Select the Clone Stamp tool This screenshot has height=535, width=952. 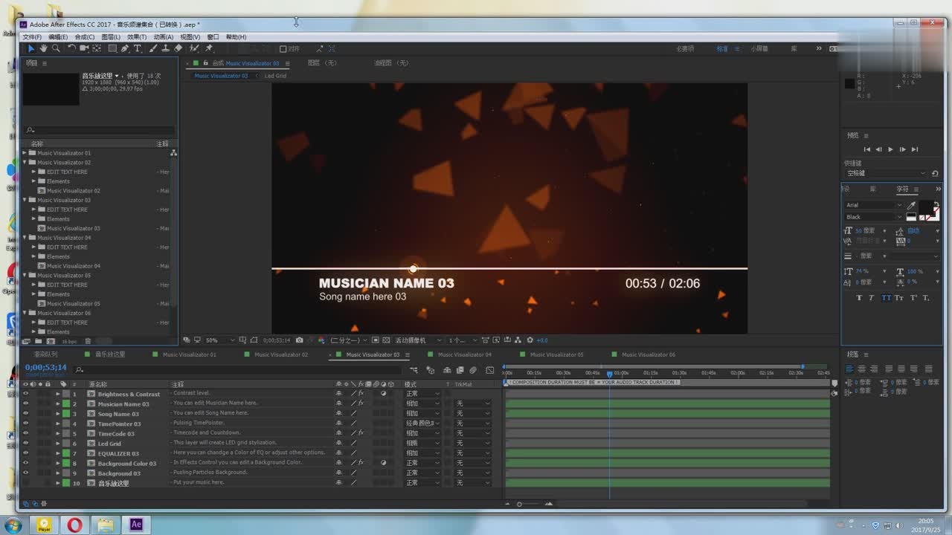(165, 48)
